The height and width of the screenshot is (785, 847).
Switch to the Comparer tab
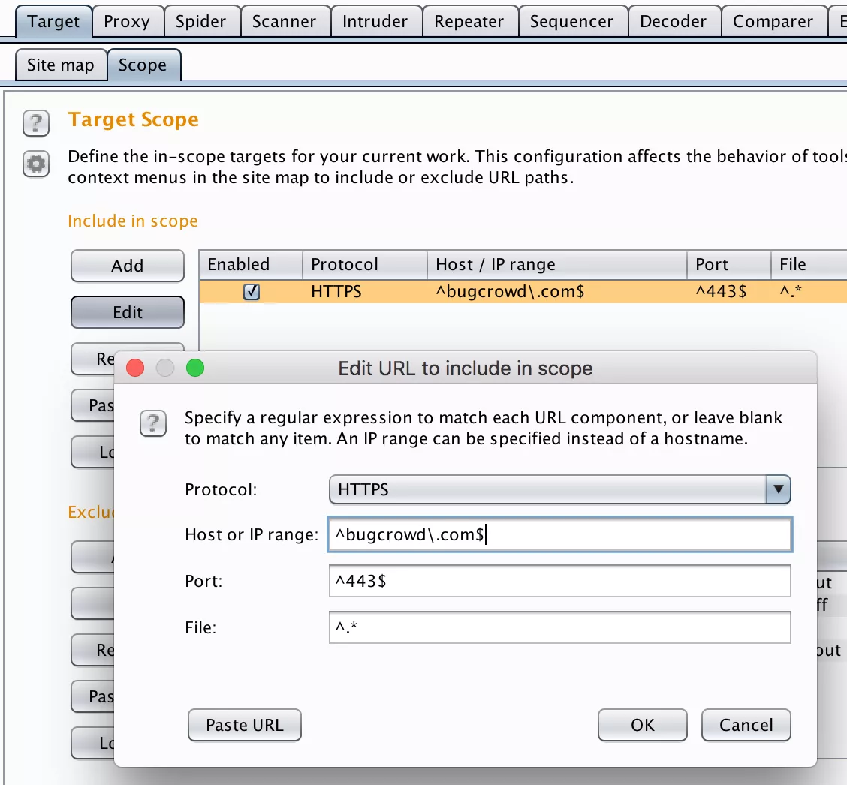773,21
